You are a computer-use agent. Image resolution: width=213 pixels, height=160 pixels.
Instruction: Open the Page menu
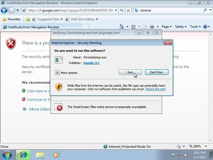pyautogui.click(x=167, y=27)
